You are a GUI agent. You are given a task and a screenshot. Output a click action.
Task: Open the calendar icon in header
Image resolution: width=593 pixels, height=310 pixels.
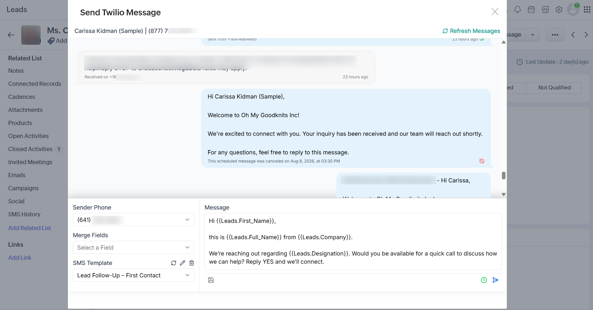(531, 10)
